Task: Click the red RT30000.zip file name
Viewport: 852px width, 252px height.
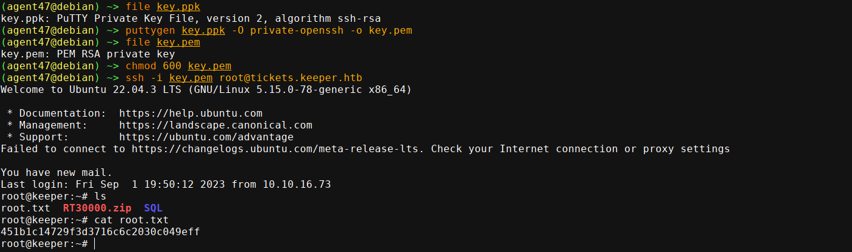Action: (x=97, y=208)
